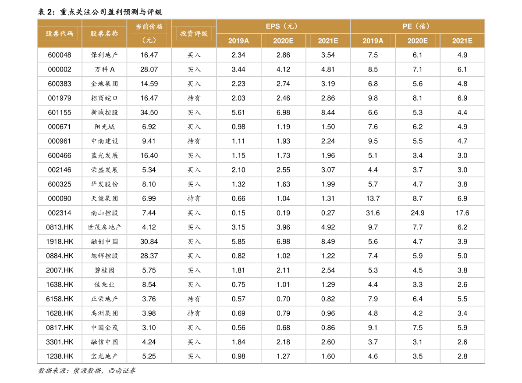The height and width of the screenshot is (383, 522).
Task: Click 2020E header under PE
Action: click(417, 41)
